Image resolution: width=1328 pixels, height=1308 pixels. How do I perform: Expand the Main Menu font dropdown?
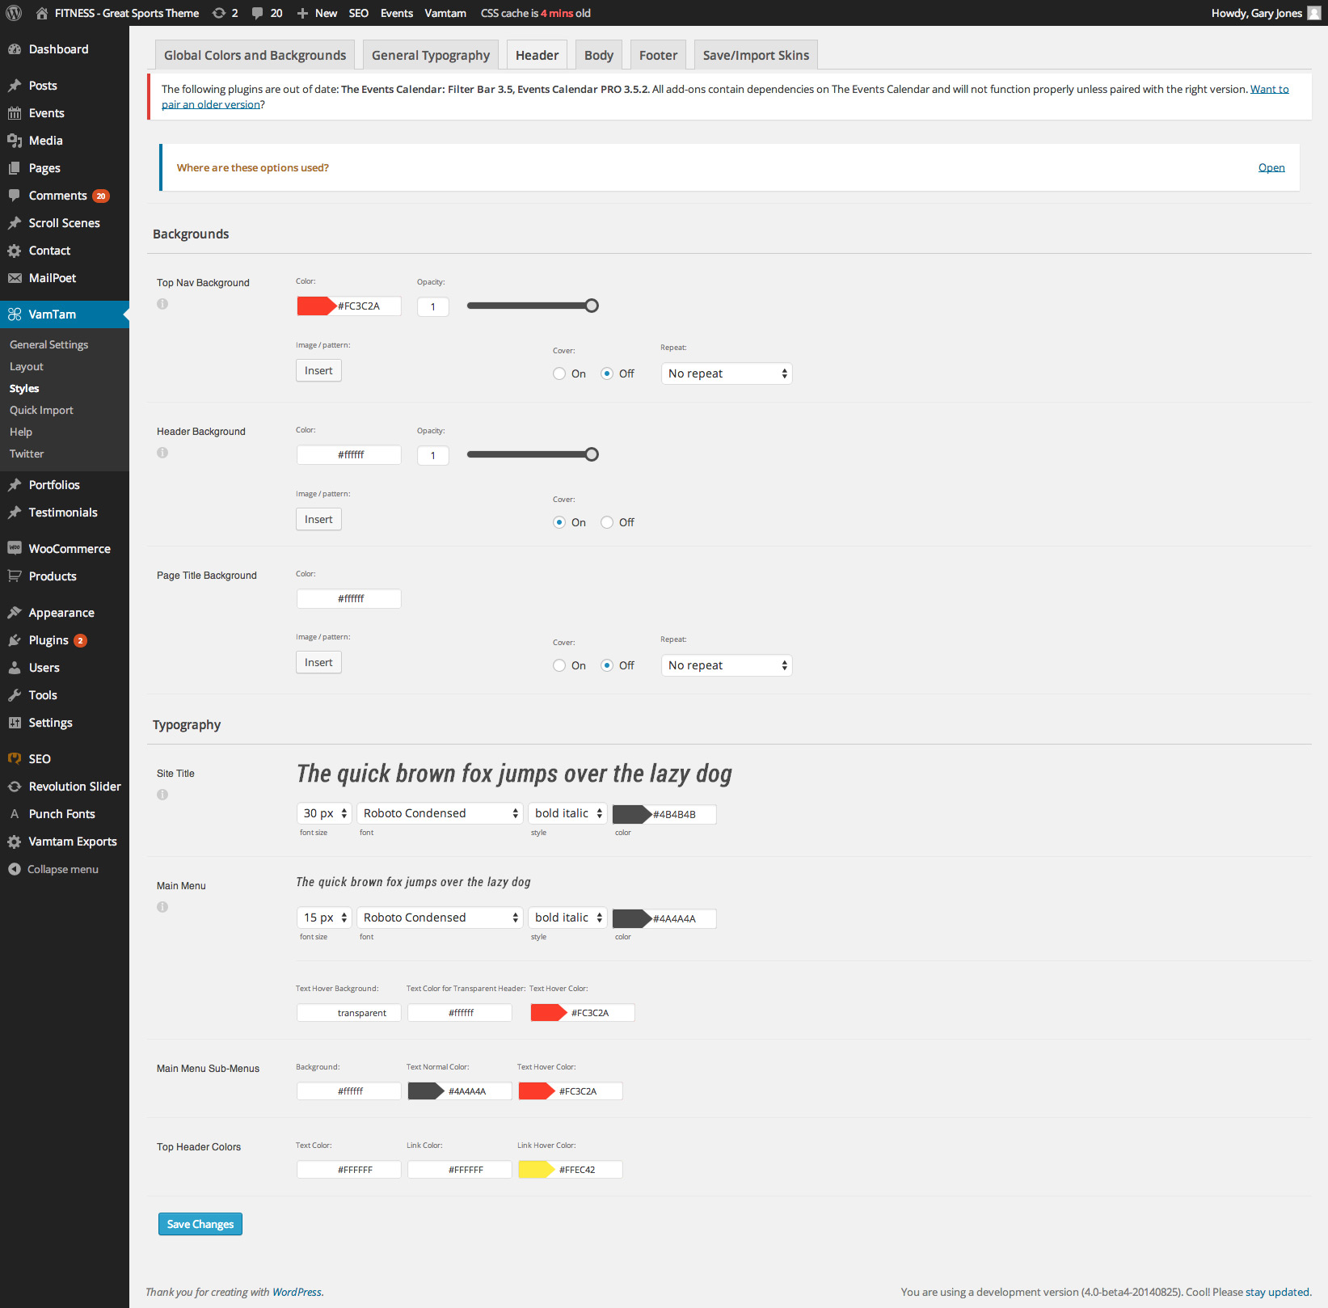pyautogui.click(x=440, y=918)
